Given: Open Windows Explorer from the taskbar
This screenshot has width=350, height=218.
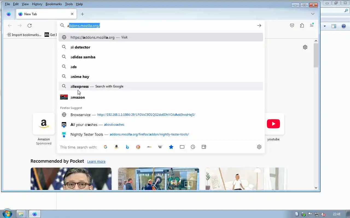Looking at the screenshot, I should (21, 214).
